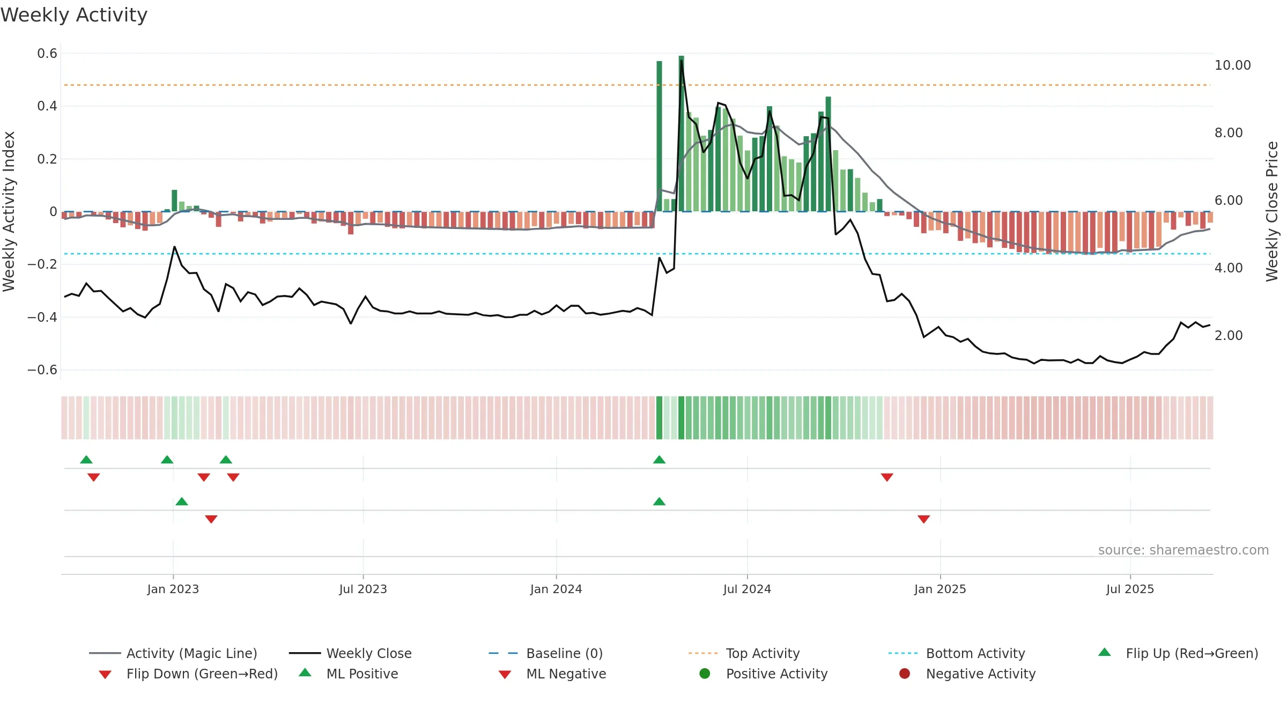1287x724 pixels.
Task: Click the 8.00 tick on right price axis
Action: coord(1229,133)
